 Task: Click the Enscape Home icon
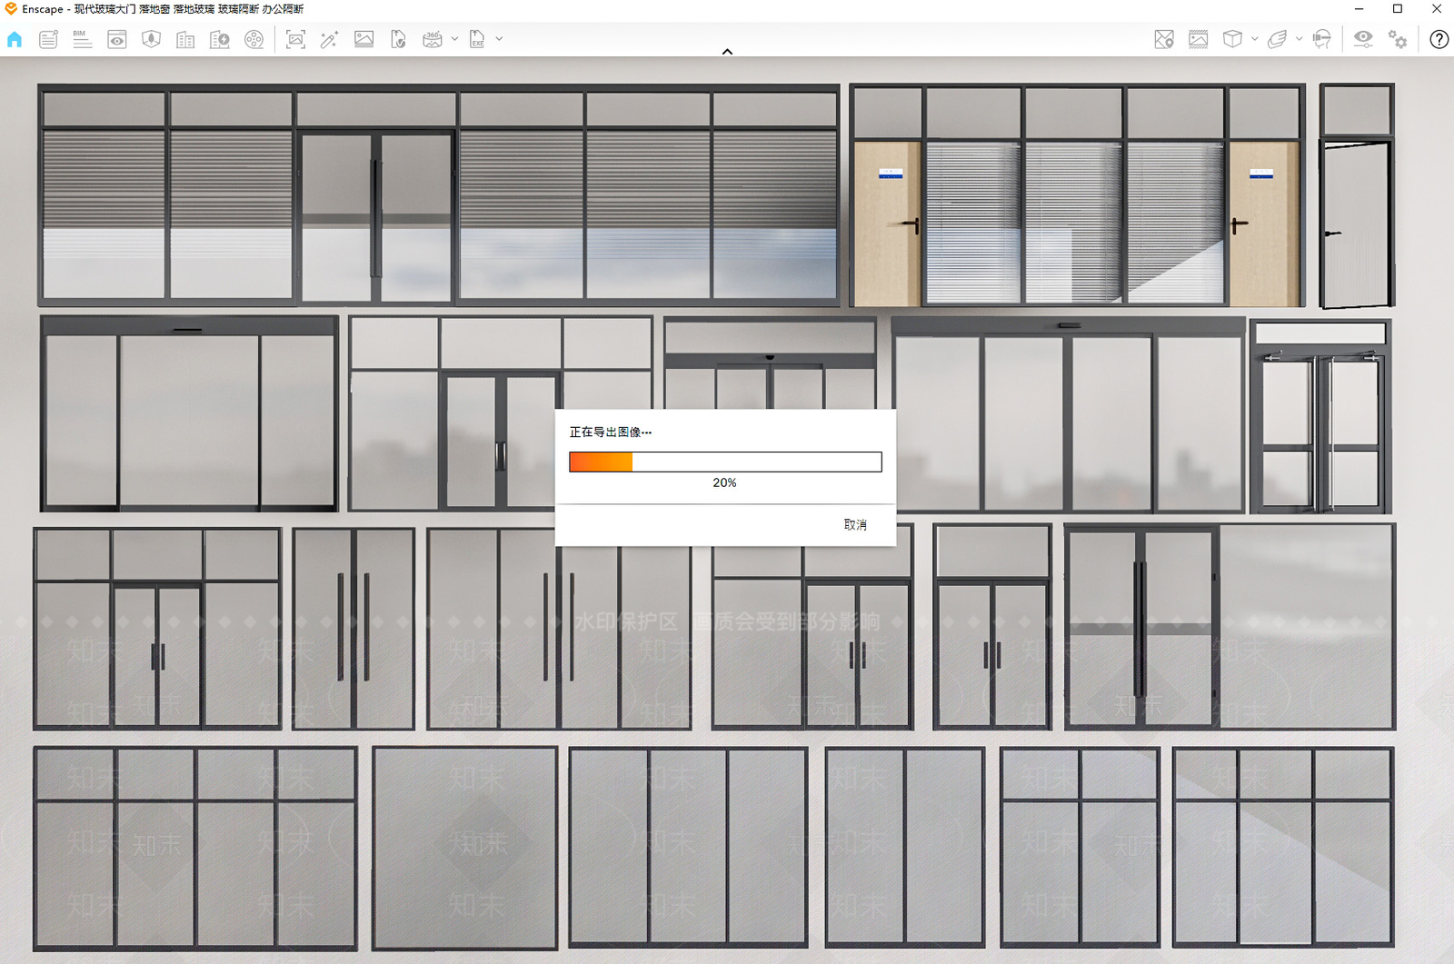15,39
